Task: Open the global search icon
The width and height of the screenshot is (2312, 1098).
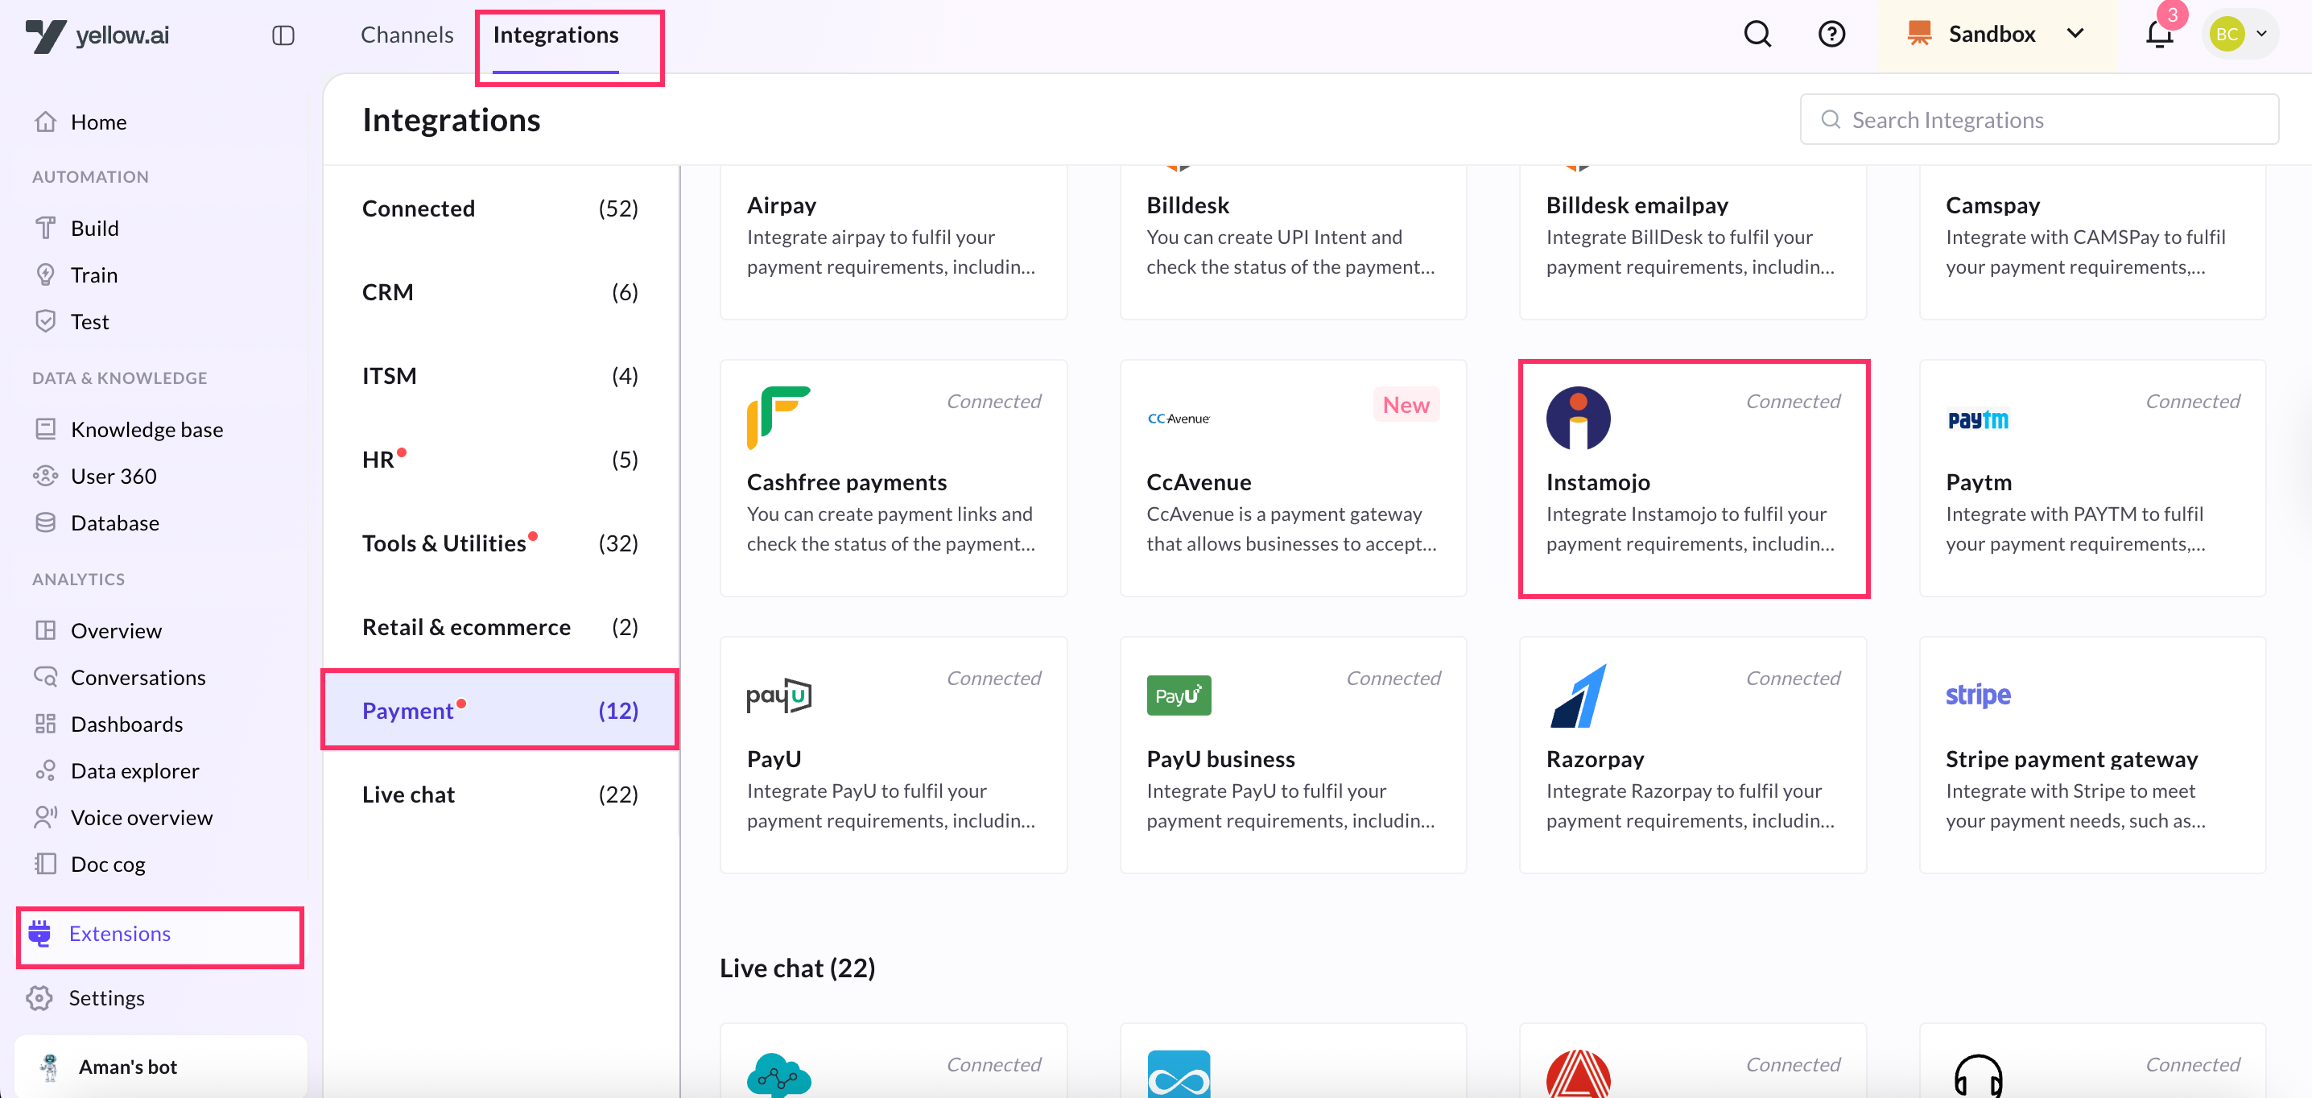Action: [x=1757, y=34]
